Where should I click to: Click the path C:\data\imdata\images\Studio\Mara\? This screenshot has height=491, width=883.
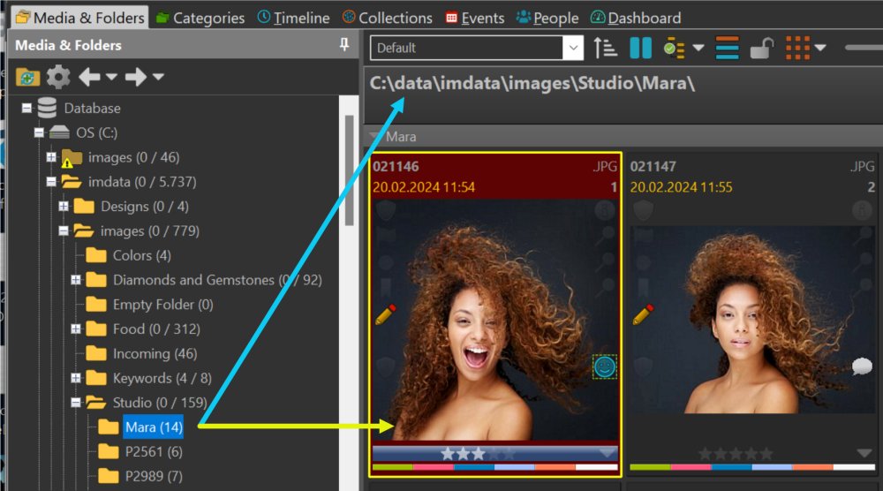tap(532, 83)
